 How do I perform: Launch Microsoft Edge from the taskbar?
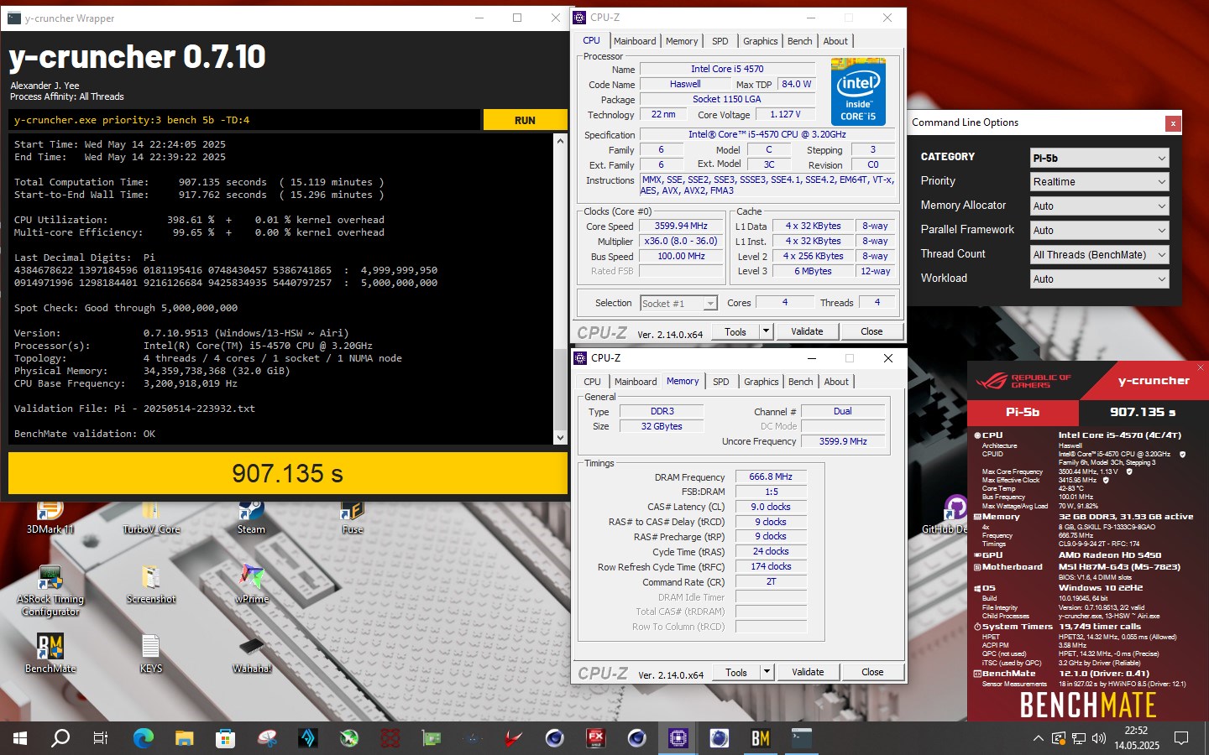click(144, 738)
